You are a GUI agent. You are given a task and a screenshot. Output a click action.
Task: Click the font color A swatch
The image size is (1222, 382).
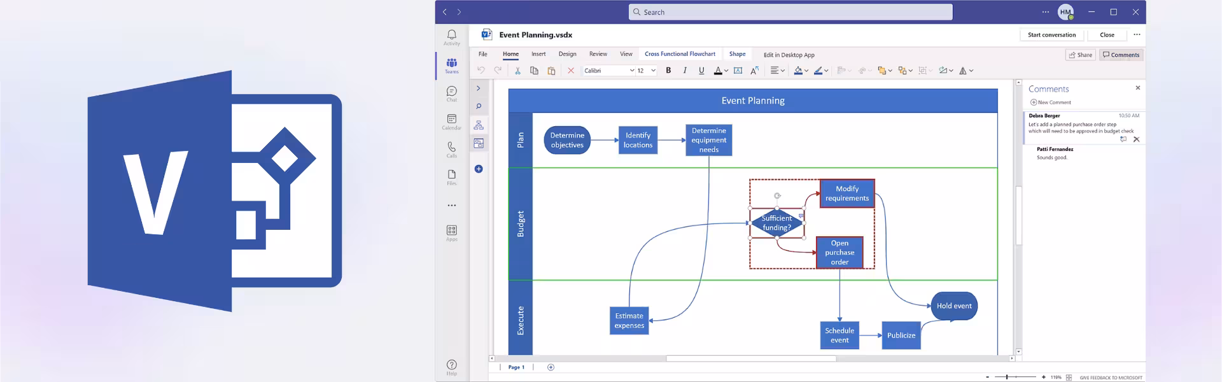click(718, 71)
